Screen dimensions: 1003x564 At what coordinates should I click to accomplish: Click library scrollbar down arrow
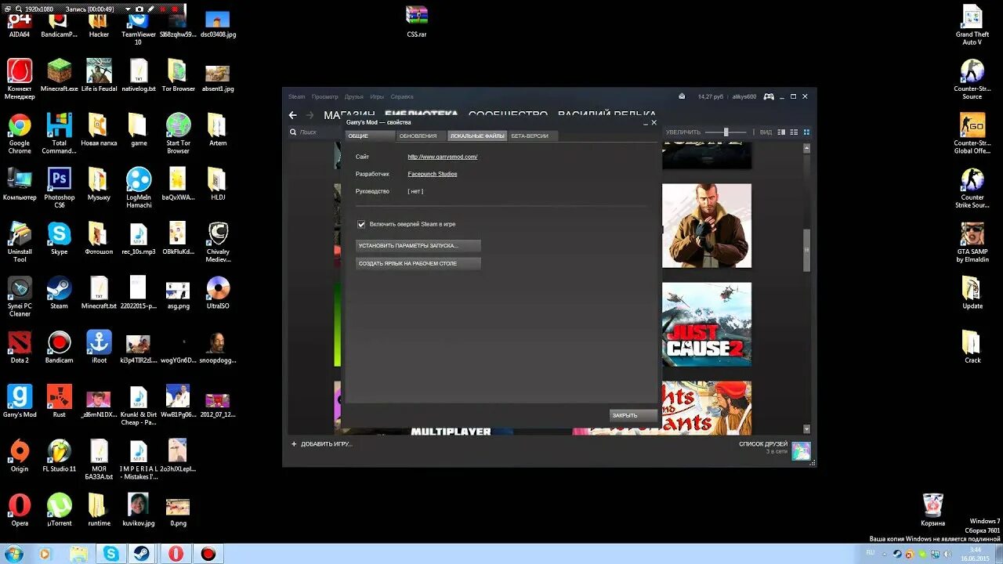(807, 429)
